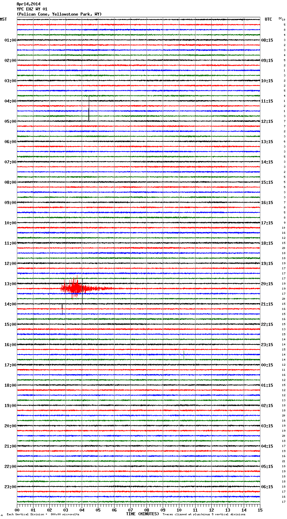Click the 19:00 MST time label
Screen dimensions: 287x519
coord(10,406)
